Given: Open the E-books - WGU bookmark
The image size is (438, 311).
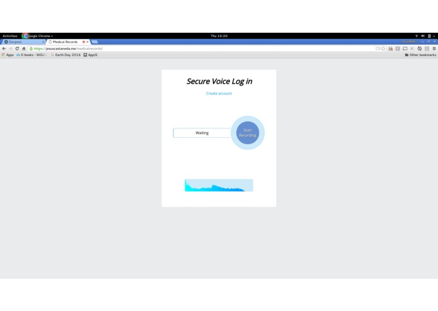Looking at the screenshot, I should tap(31, 55).
